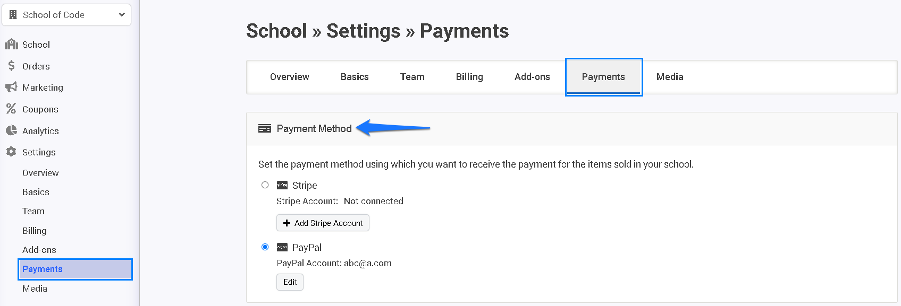Click the Settings gear icon
The height and width of the screenshot is (306, 901).
point(11,152)
